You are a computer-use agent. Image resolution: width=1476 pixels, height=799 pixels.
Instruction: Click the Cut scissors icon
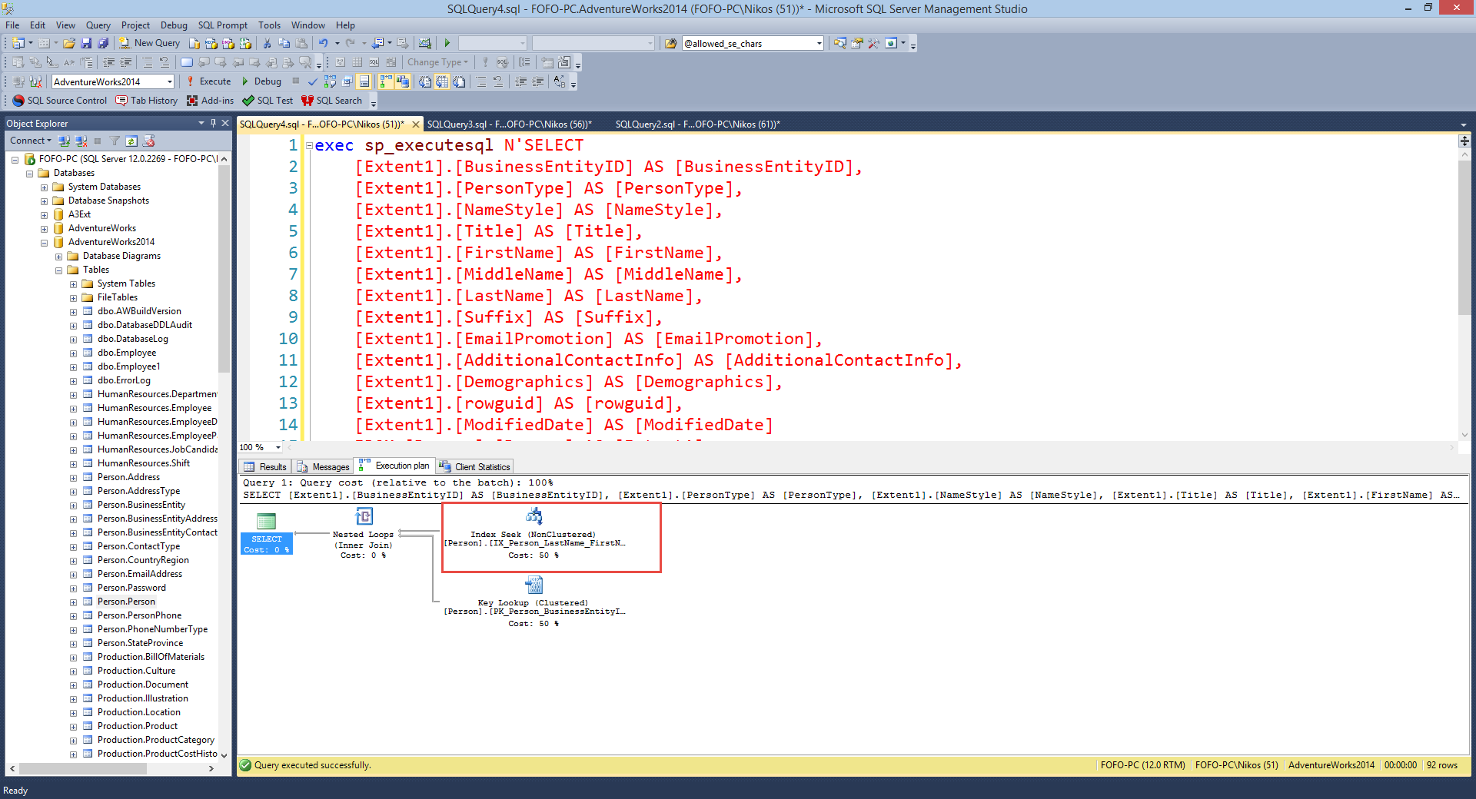[267, 43]
